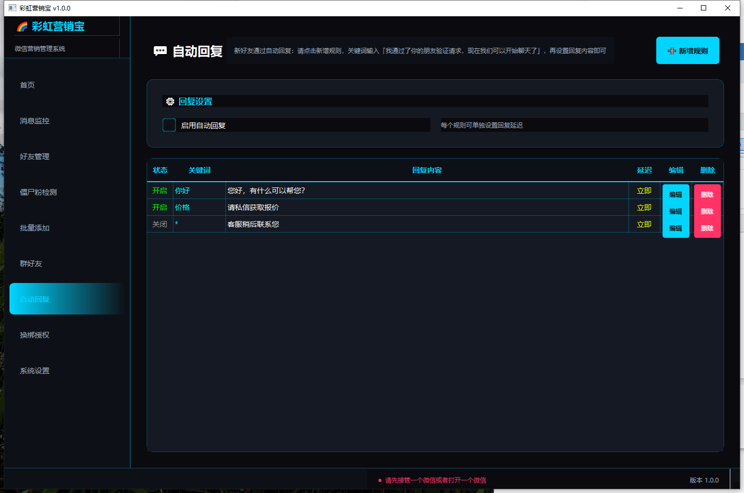This screenshot has height=493, width=744.
Task: Click the 状态 column header
Action: [160, 170]
